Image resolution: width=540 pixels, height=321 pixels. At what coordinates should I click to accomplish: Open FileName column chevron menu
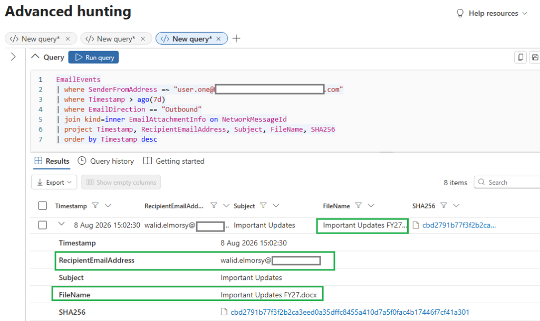click(x=371, y=206)
